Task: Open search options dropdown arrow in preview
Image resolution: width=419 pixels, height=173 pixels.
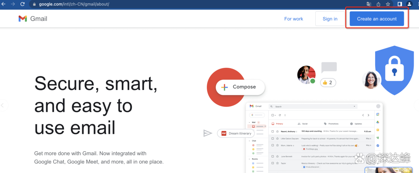Action: coord(354,106)
